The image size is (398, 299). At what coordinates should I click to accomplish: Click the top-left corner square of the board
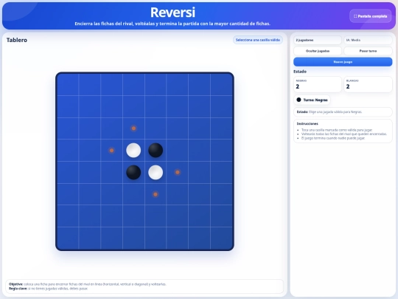pos(68,85)
